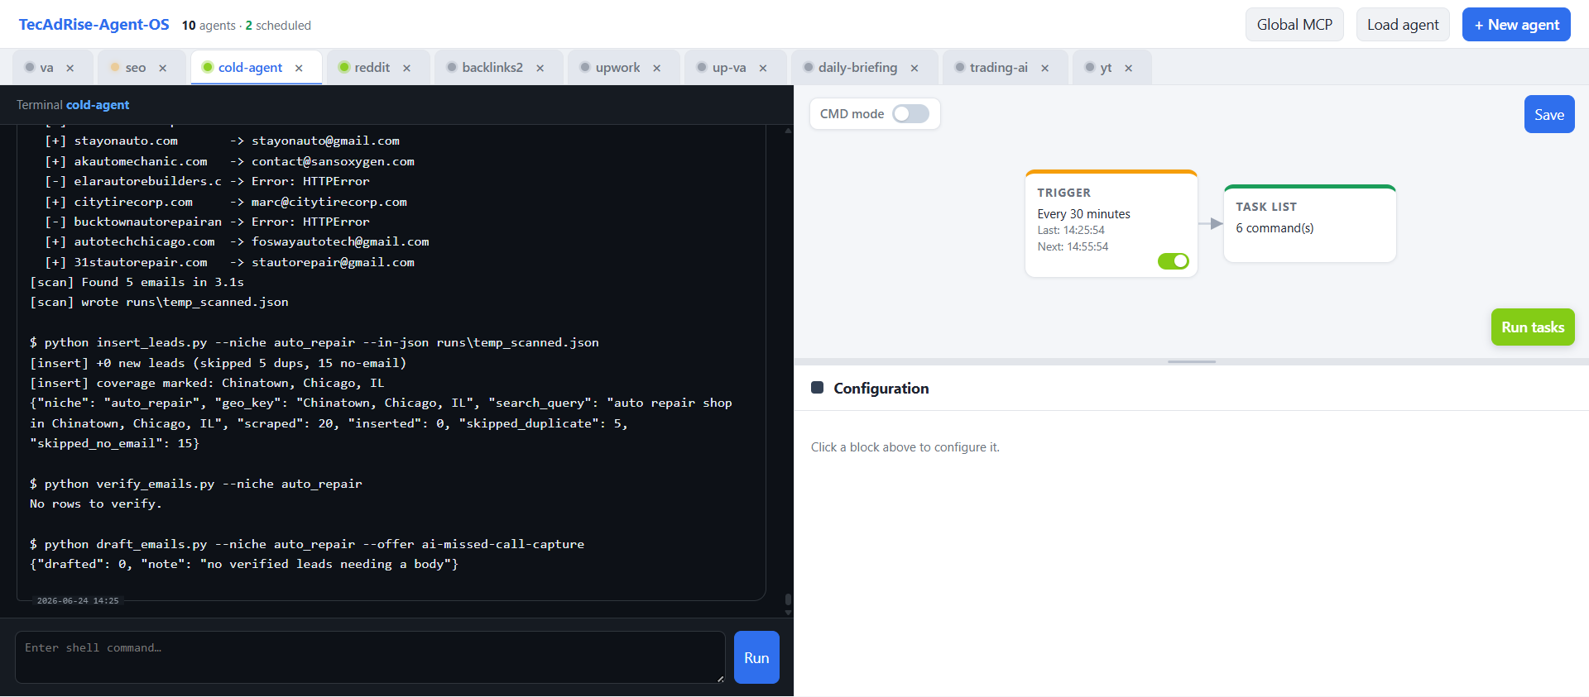Open Global MCP settings
The height and width of the screenshot is (697, 1589).
point(1294,25)
